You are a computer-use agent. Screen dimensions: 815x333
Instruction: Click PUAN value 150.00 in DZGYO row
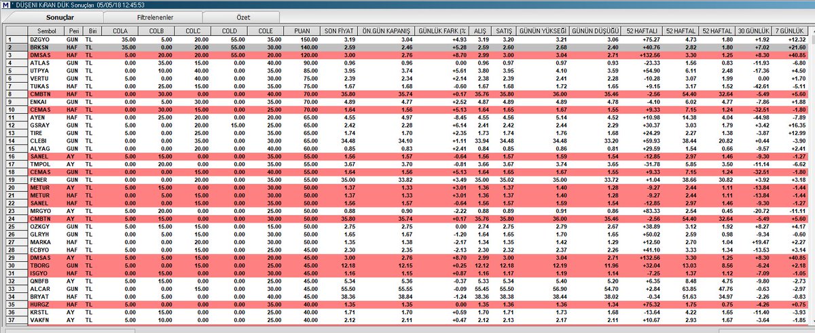pos(303,40)
